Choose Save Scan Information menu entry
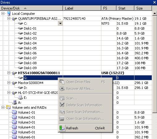 pyautogui.click(x=85, y=112)
